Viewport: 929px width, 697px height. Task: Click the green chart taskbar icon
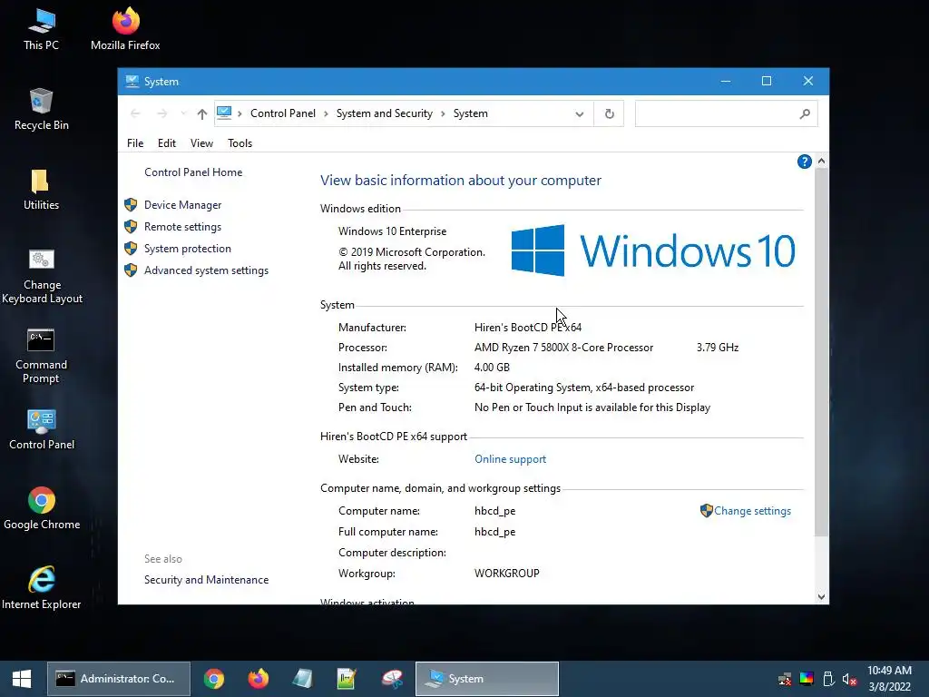coord(347,679)
